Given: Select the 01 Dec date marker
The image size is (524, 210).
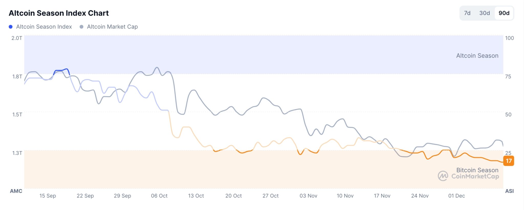Looking at the screenshot, I should coord(456,196).
